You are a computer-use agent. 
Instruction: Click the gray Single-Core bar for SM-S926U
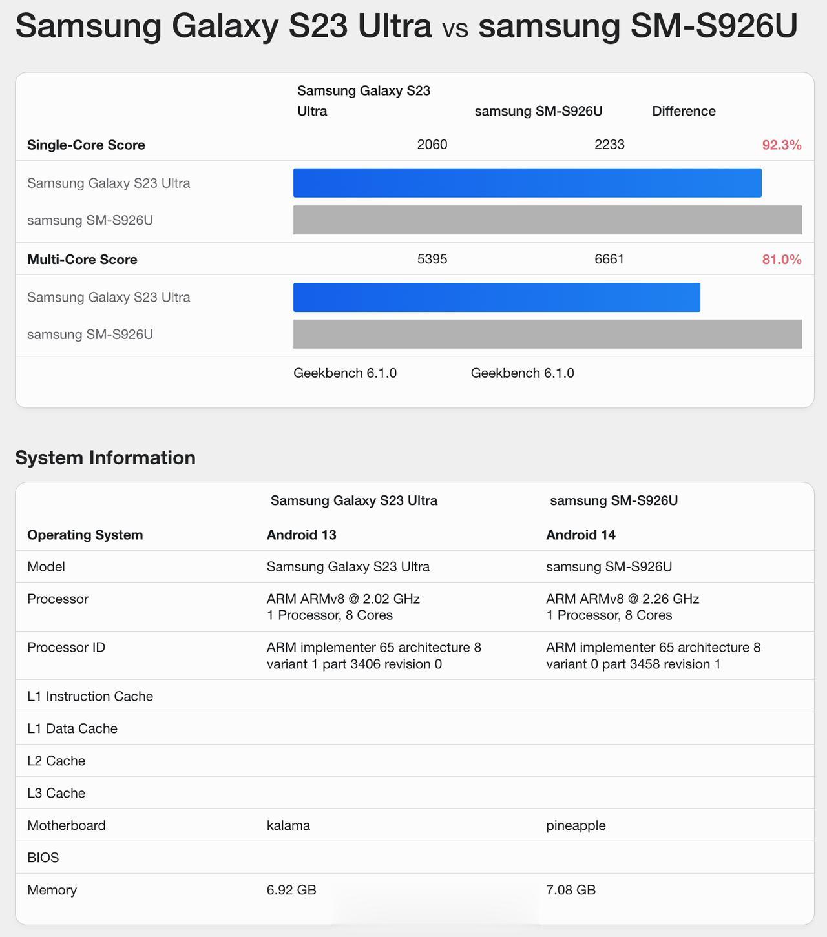point(547,220)
